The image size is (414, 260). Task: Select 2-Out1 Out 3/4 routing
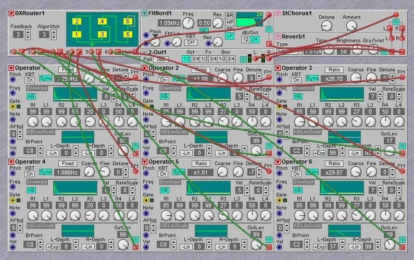click(x=195, y=59)
